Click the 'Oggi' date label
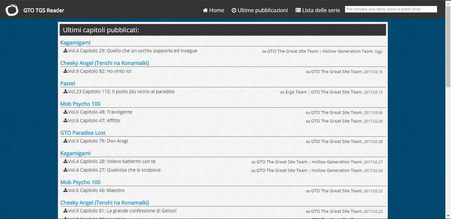Screen dimensions: 451x219 click(x=379, y=51)
